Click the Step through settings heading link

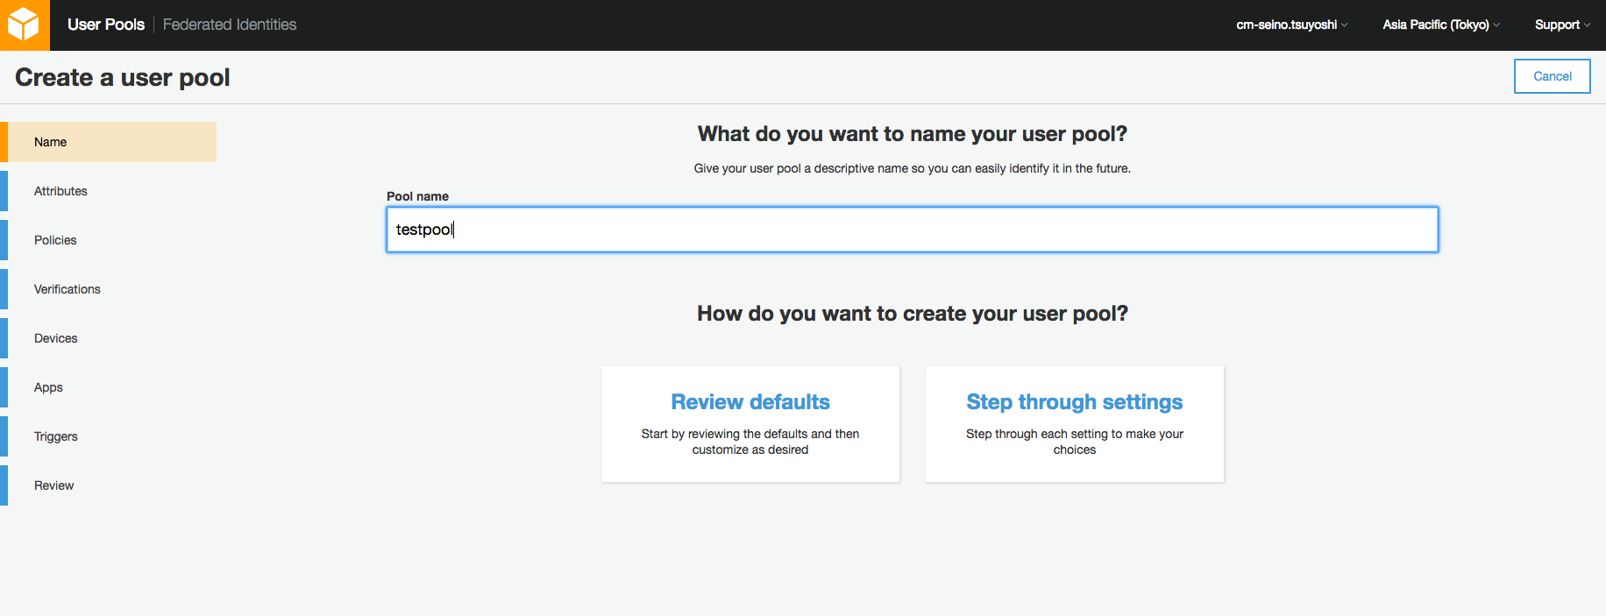coord(1075,401)
